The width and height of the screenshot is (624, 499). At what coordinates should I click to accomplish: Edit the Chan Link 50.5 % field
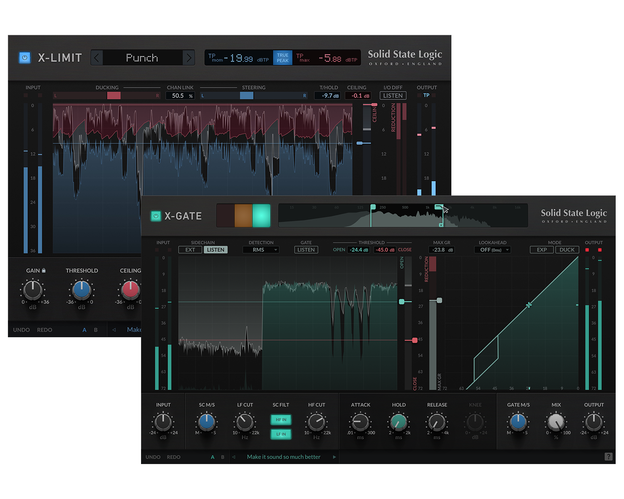[180, 96]
